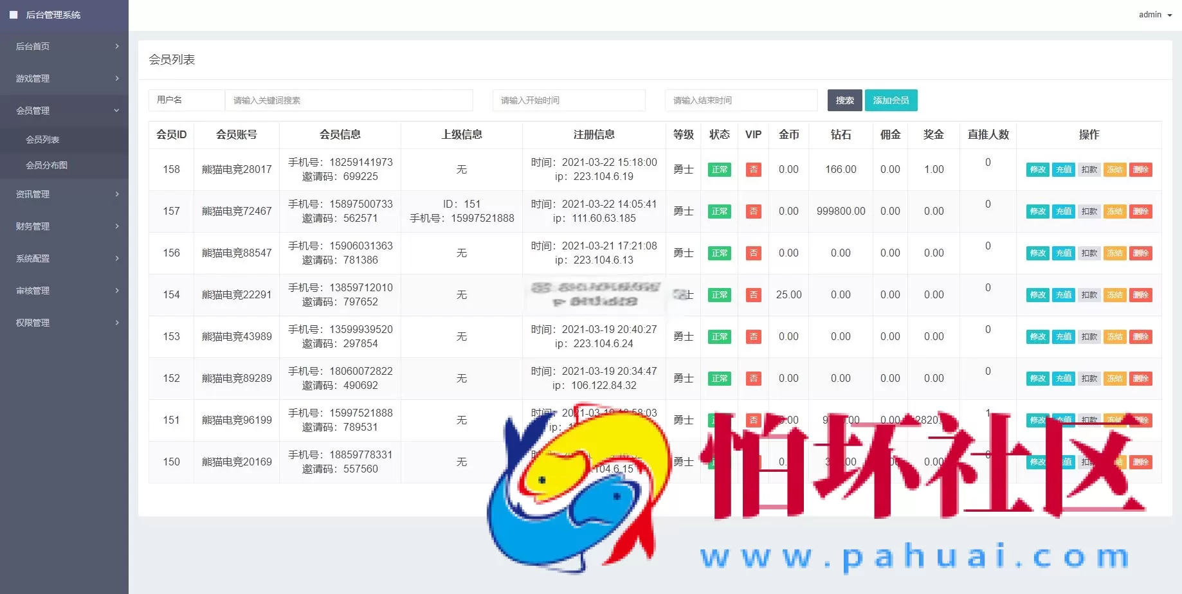Click 修改 button for member 158
1182x594 pixels.
tap(1037, 169)
